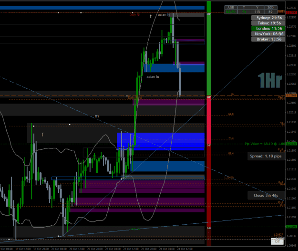Click the highlighted London session clock
This screenshot has width=298, height=251.
tap(268, 28)
